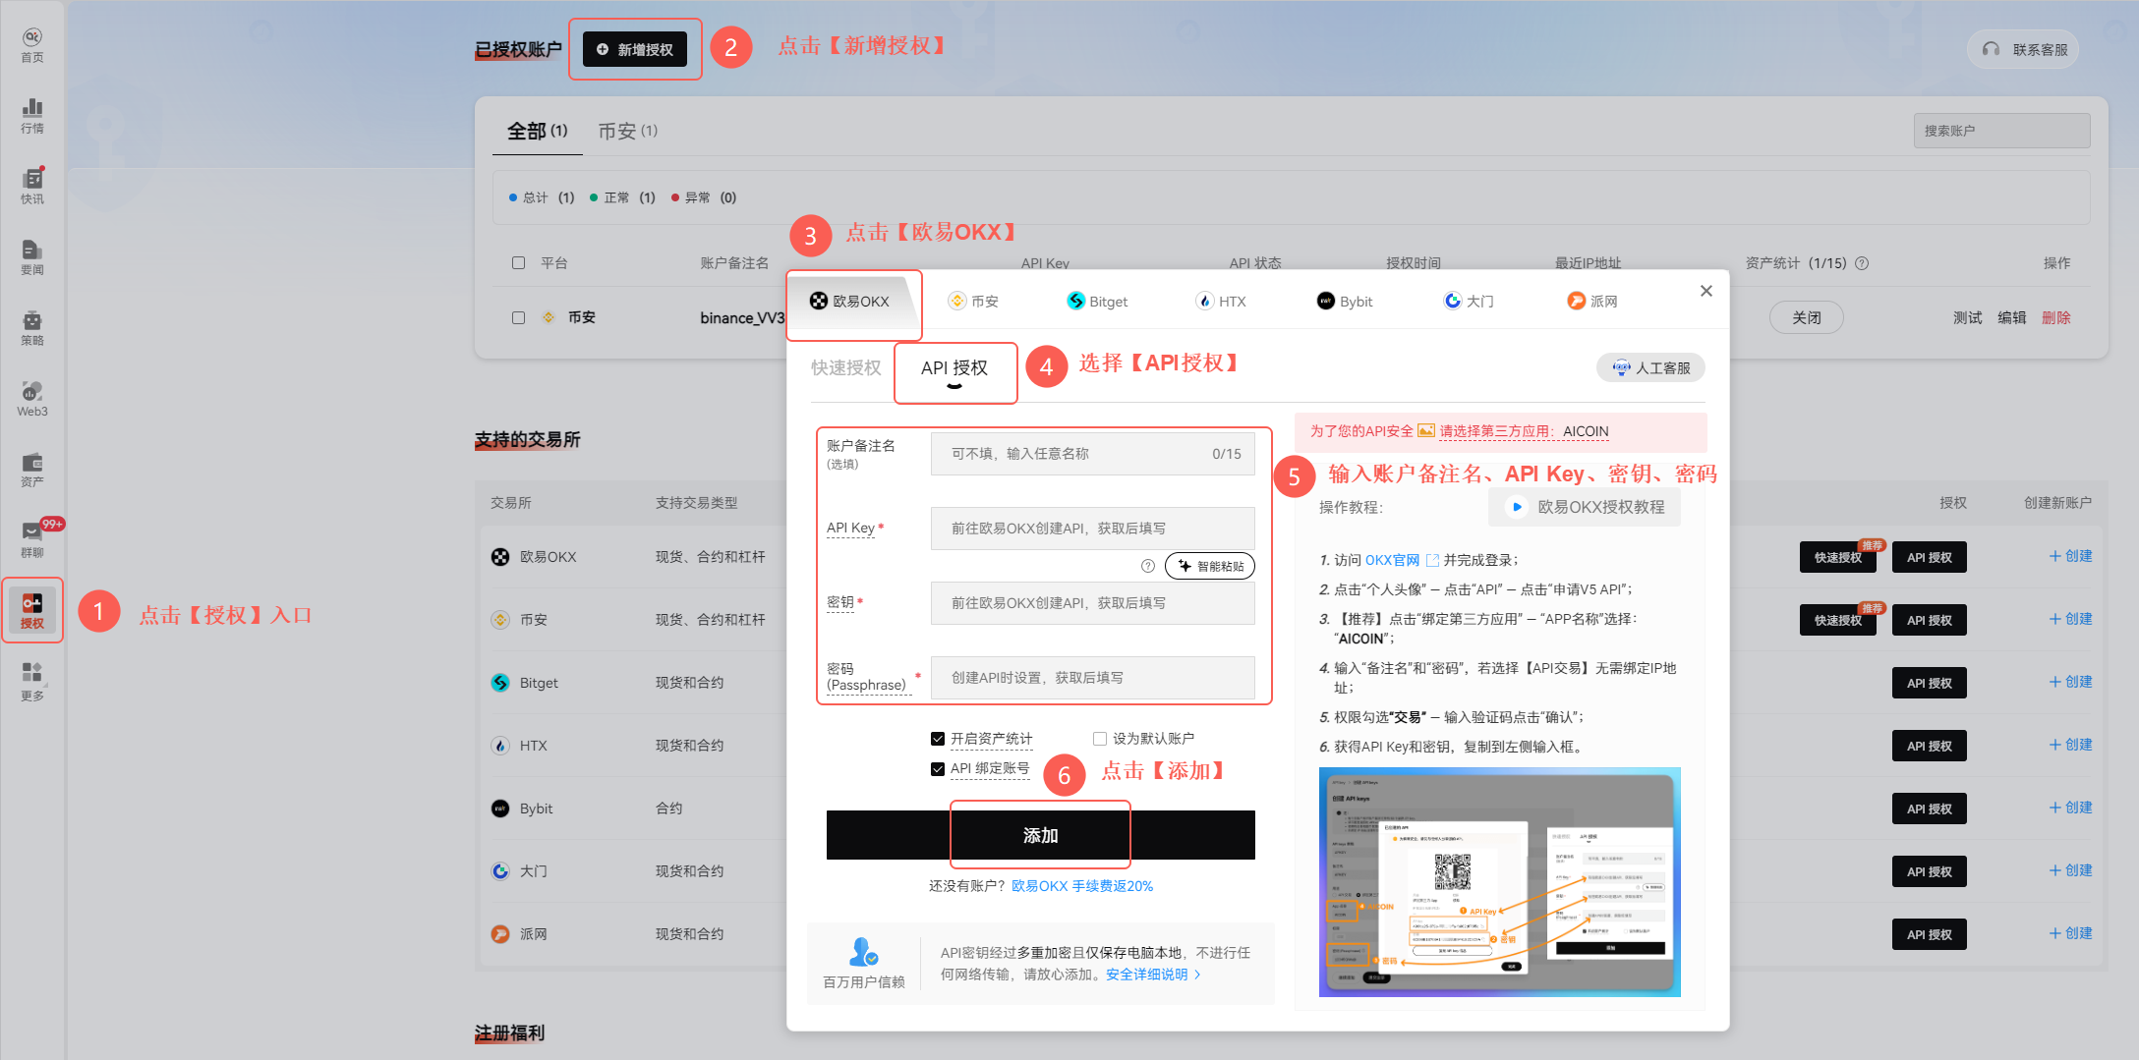Click the 密钥 secret input field

tap(1092, 603)
